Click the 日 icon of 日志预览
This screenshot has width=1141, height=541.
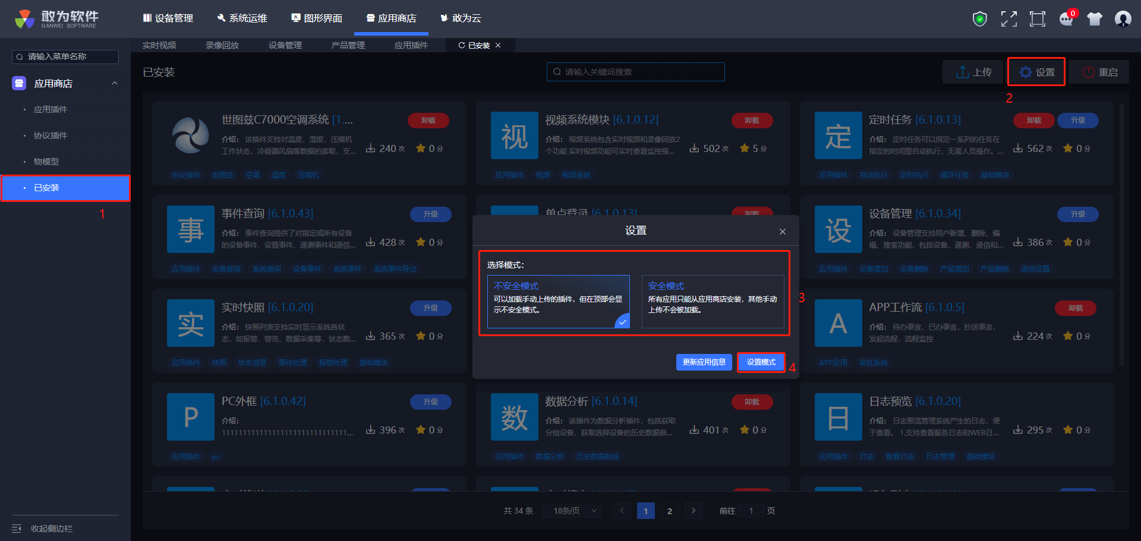point(839,417)
